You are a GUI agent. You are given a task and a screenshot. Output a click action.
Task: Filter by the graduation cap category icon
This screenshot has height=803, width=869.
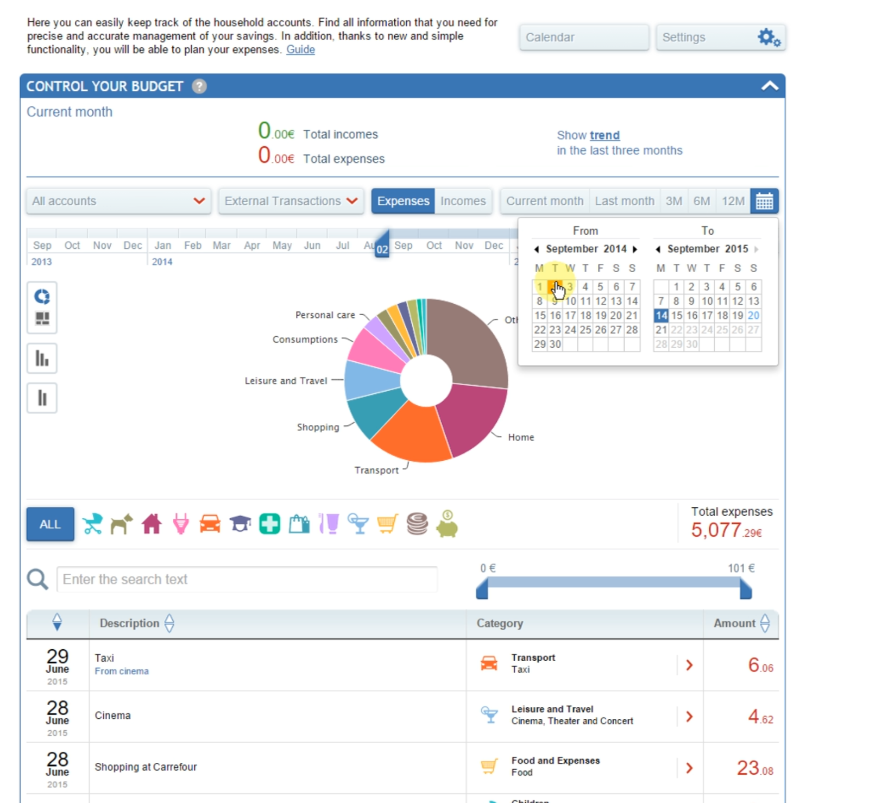point(240,524)
